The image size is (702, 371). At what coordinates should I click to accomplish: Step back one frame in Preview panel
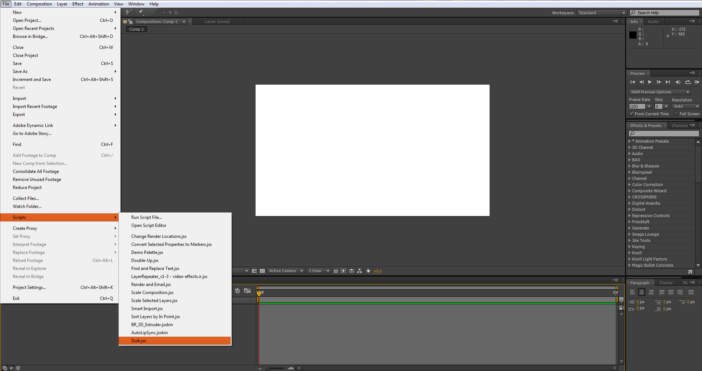tap(641, 82)
